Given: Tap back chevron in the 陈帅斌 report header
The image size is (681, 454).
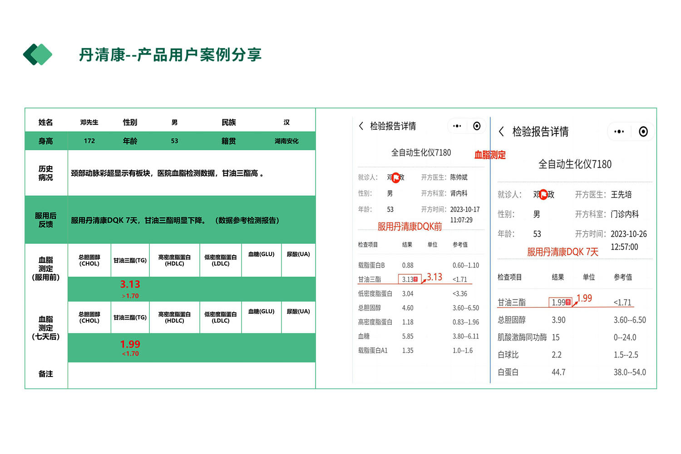Looking at the screenshot, I should point(361,126).
